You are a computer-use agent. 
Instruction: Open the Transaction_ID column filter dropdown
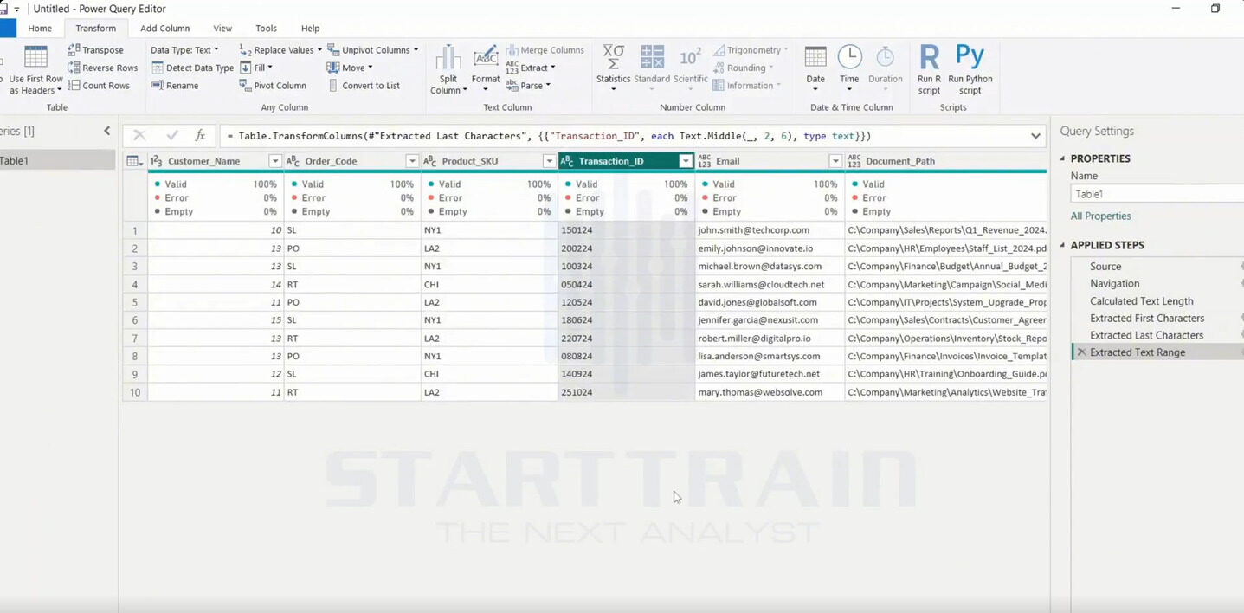pyautogui.click(x=686, y=161)
